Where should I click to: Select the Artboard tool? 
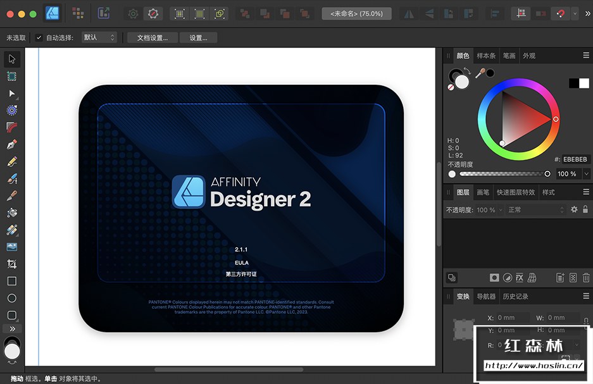coord(11,76)
